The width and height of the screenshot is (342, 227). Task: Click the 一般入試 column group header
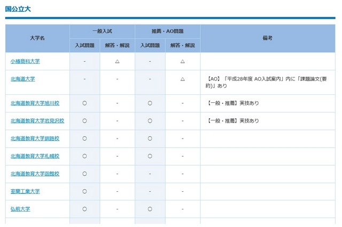[x=102, y=31]
